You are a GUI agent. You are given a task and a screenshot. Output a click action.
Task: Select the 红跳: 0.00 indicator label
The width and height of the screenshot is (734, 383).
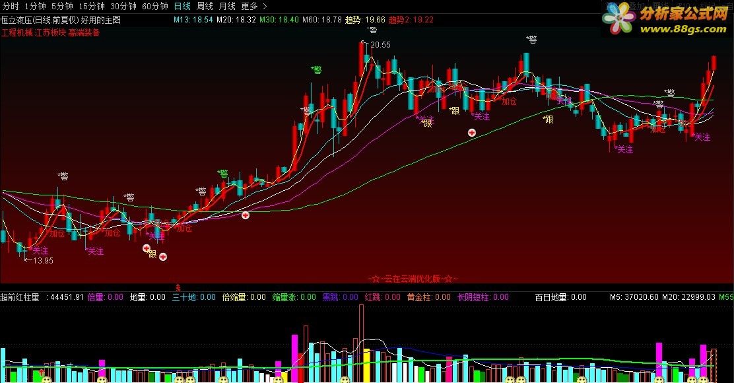[x=382, y=297]
